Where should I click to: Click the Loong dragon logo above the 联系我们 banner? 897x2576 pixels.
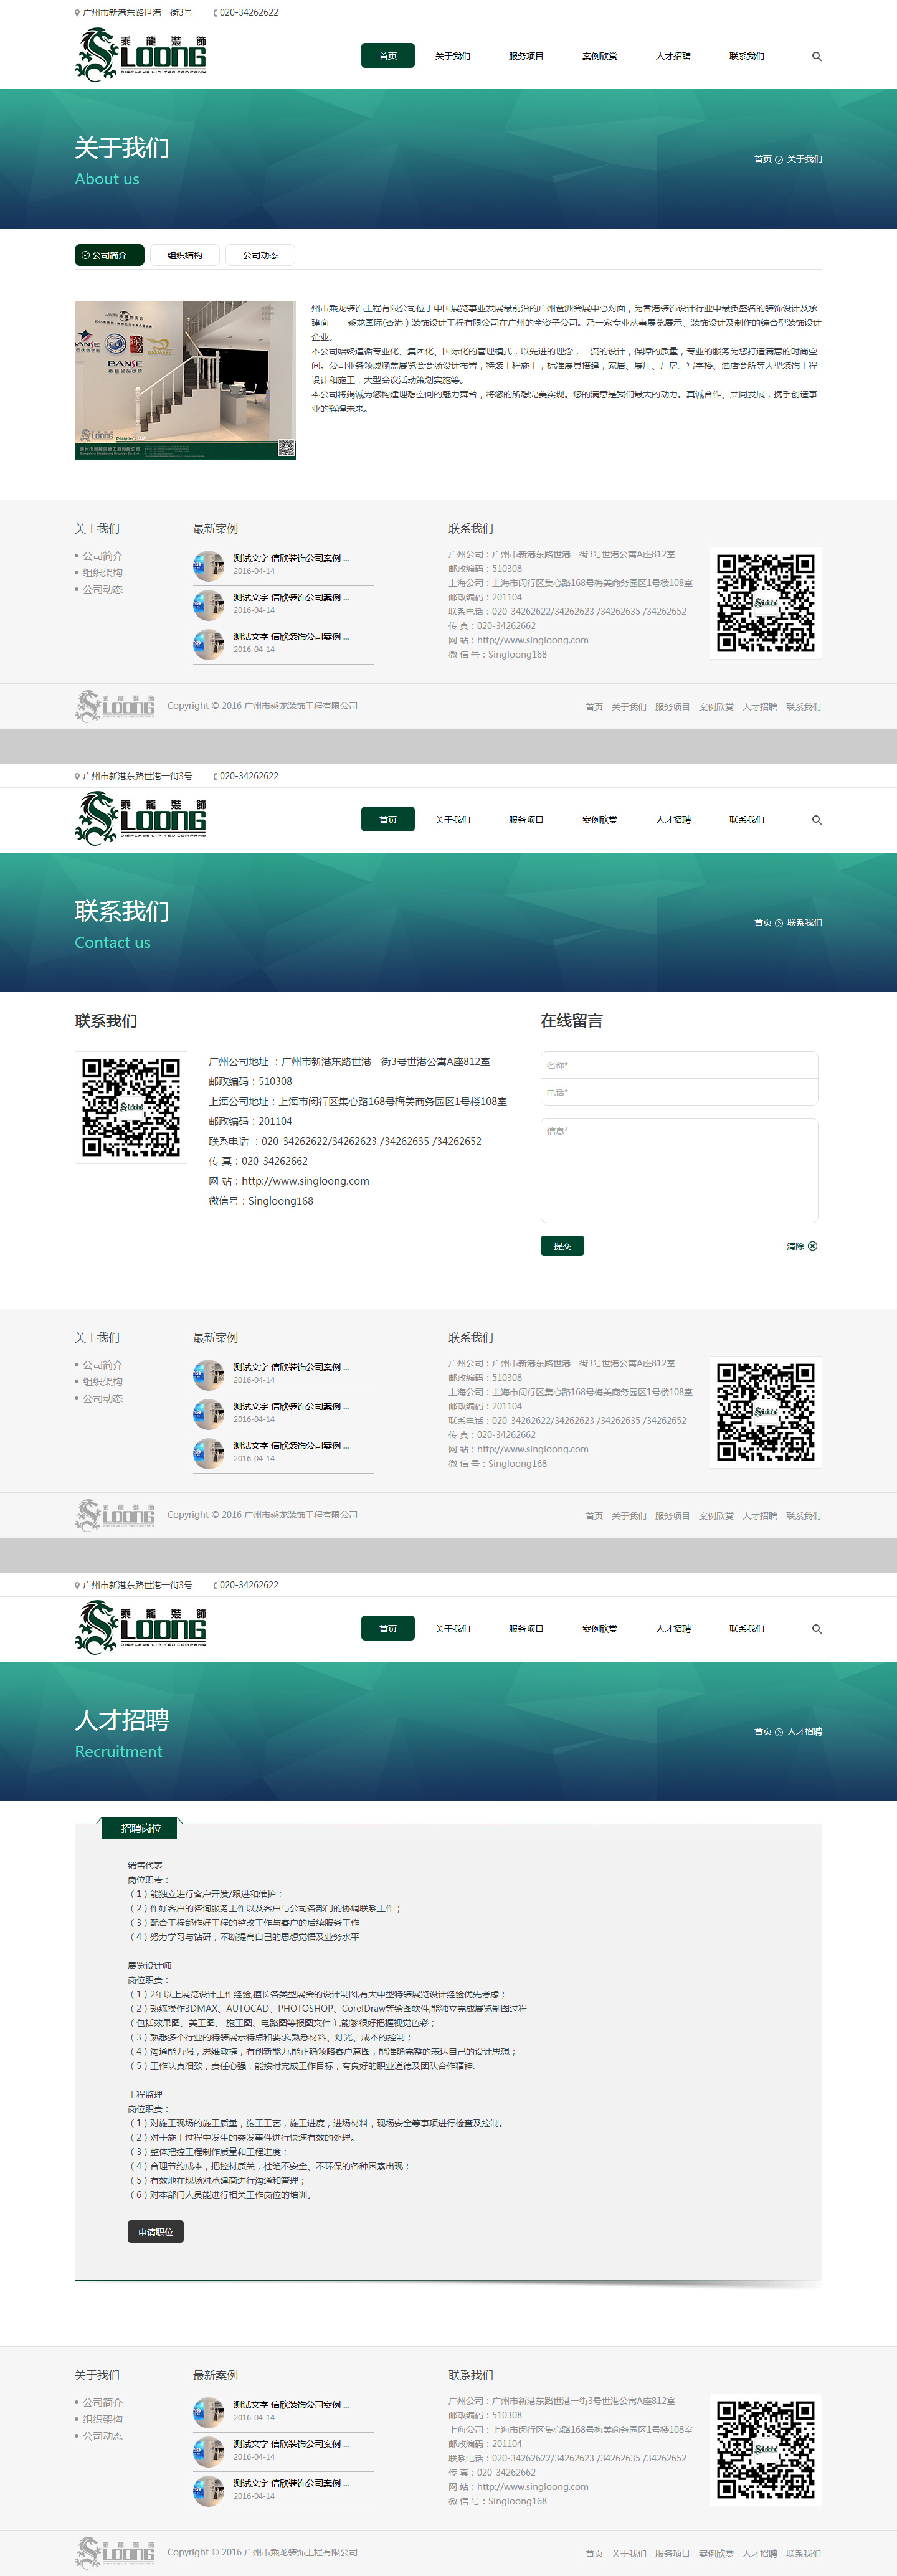tap(141, 818)
